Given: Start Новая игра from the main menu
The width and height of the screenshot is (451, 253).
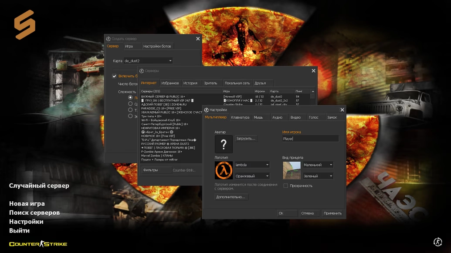Looking at the screenshot, I should click(27, 204).
